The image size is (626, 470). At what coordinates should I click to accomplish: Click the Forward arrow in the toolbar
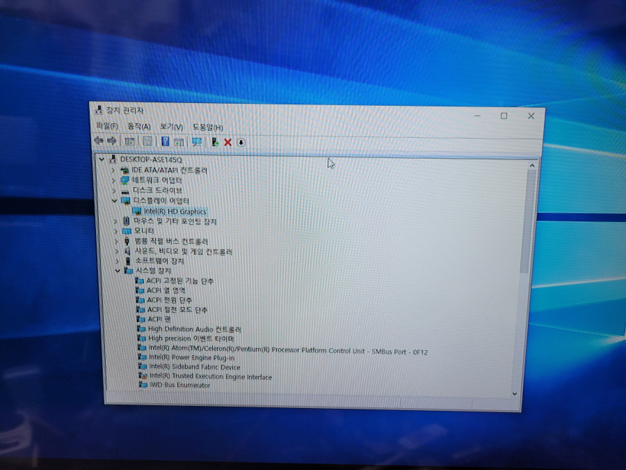(x=112, y=141)
